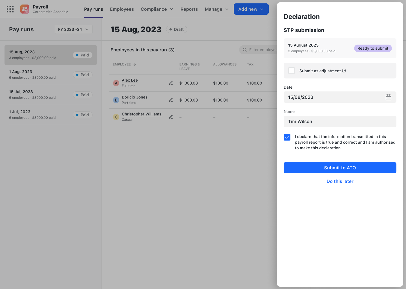
Task: Expand the Manage menu
Action: coord(217,9)
